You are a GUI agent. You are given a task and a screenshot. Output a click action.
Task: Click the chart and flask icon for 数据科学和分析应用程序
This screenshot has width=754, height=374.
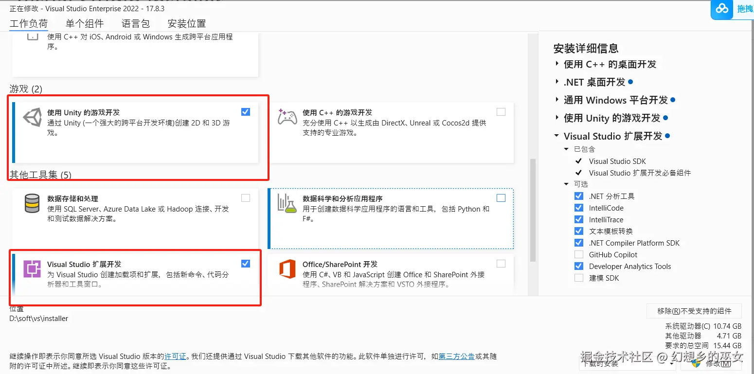click(287, 203)
